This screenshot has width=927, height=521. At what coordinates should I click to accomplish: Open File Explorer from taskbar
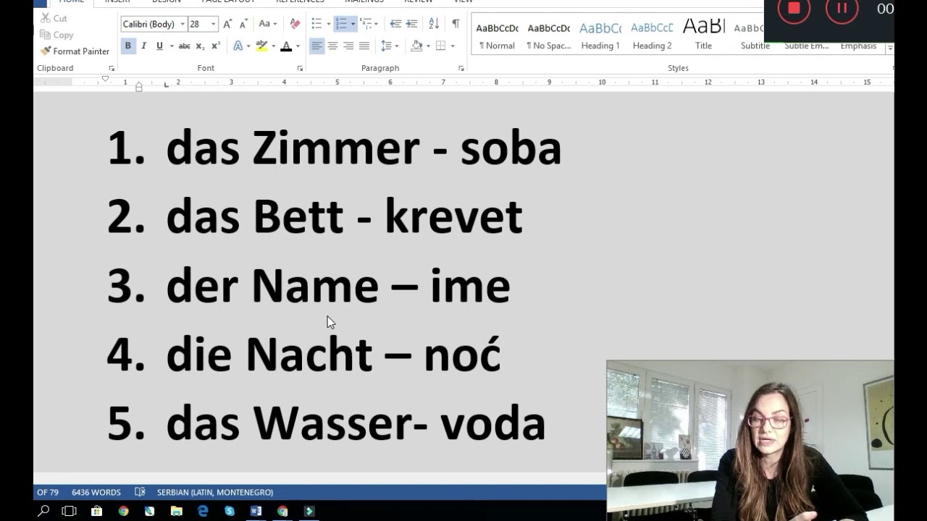click(x=176, y=511)
